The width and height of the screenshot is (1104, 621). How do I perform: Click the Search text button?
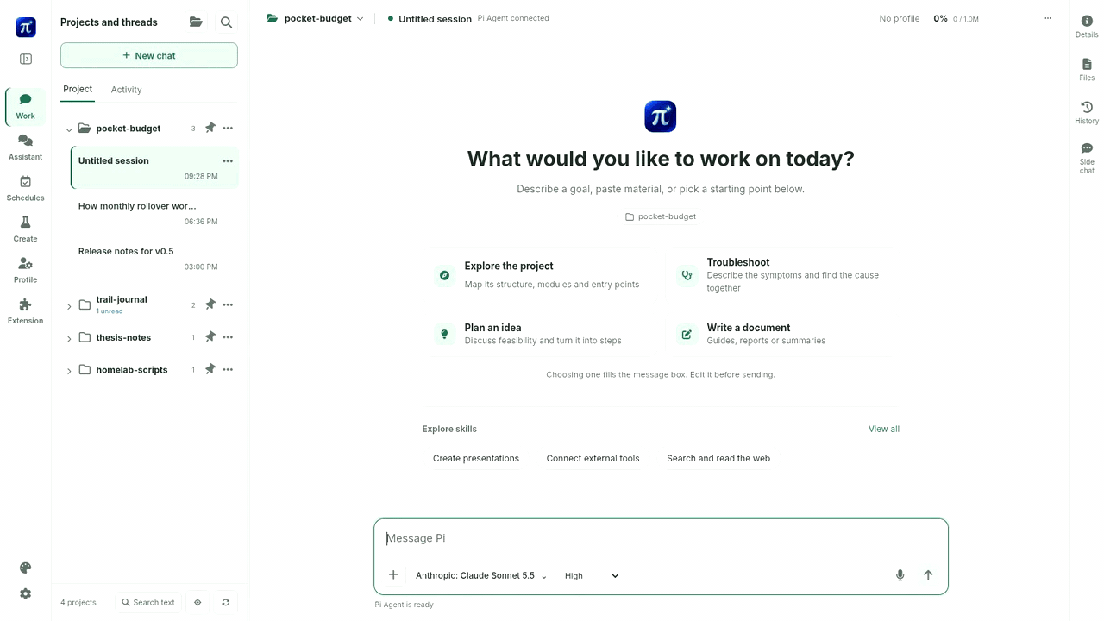pos(148,602)
